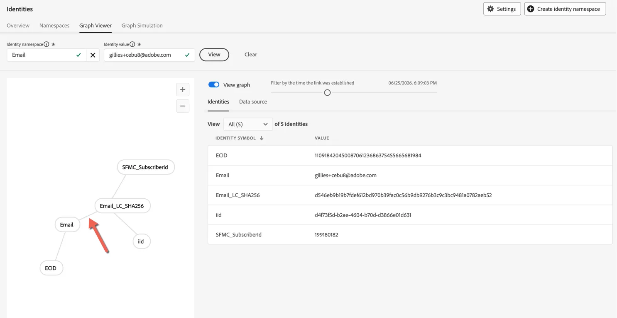The width and height of the screenshot is (617, 318).
Task: Click the Email row value gillies+cebu8@adobe.com
Action: pyautogui.click(x=345, y=175)
